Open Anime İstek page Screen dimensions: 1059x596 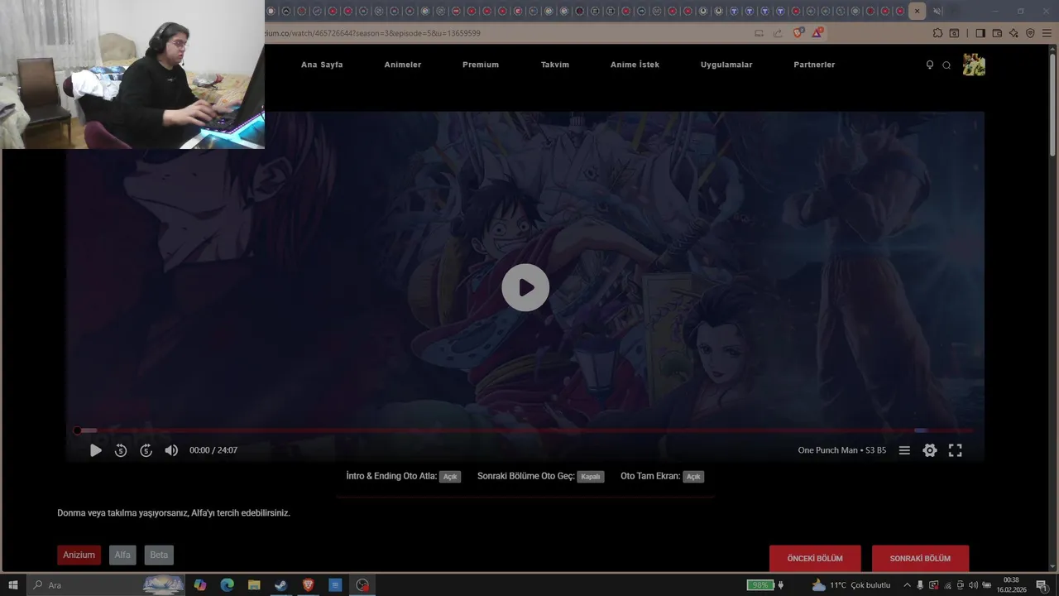pos(635,65)
